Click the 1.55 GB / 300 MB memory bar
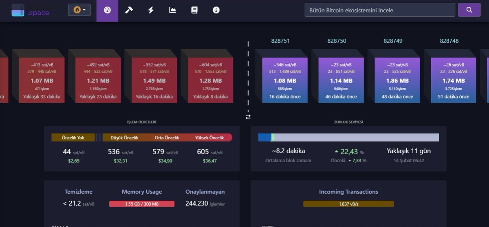 142,204
